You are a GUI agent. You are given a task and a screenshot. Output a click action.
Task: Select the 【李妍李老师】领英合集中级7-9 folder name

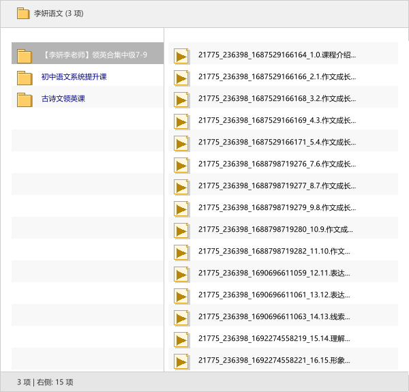(94, 55)
